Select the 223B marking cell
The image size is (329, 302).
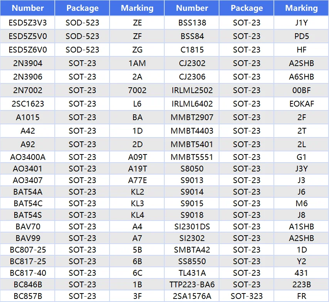(301, 285)
